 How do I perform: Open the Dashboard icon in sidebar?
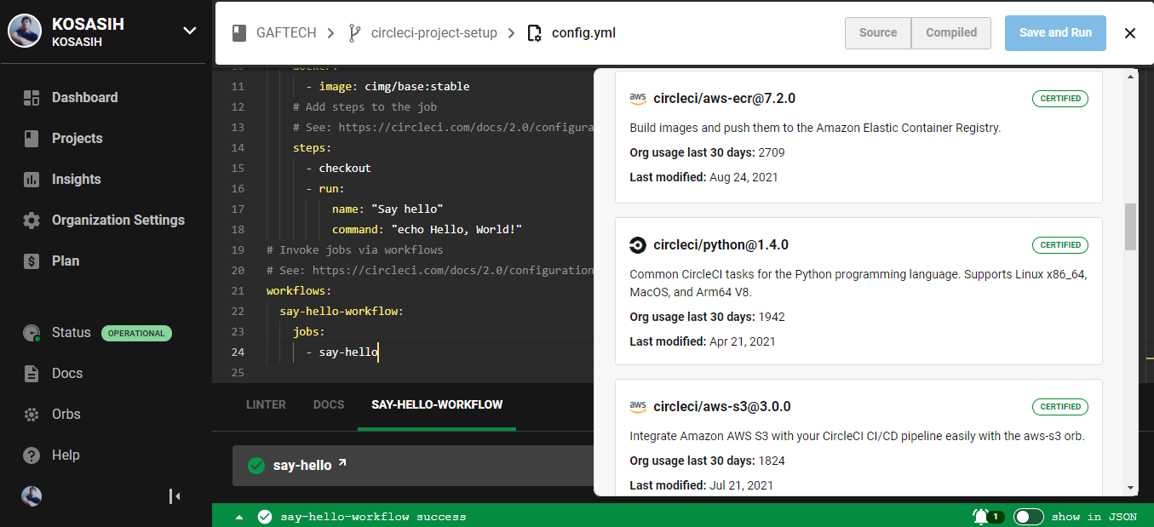[32, 98]
